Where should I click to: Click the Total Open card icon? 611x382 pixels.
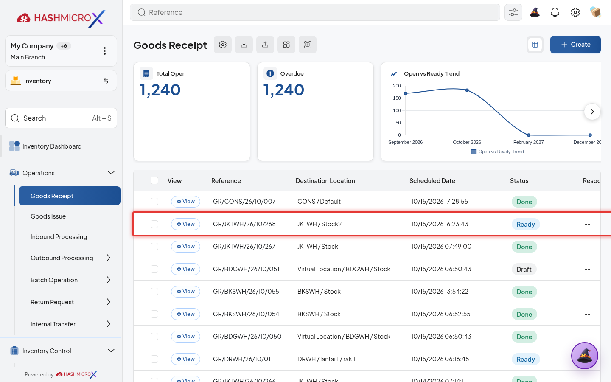[146, 73]
